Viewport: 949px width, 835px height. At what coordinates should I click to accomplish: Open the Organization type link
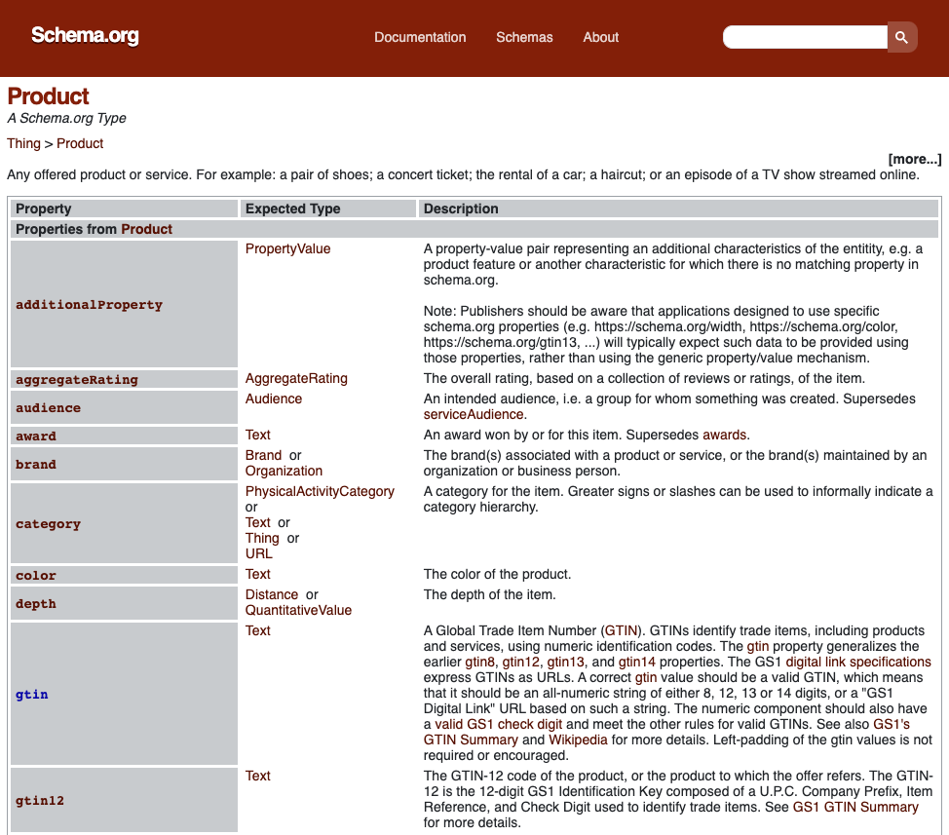[x=284, y=471]
